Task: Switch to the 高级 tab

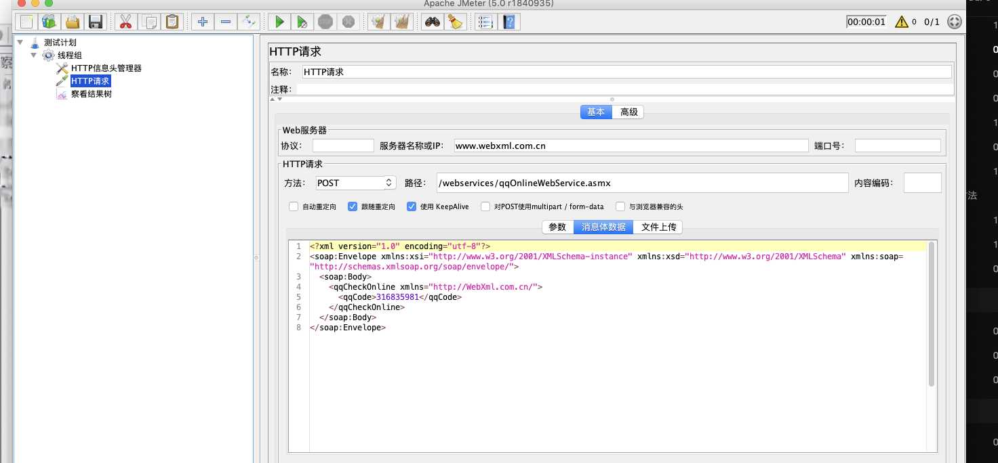Action: click(628, 112)
